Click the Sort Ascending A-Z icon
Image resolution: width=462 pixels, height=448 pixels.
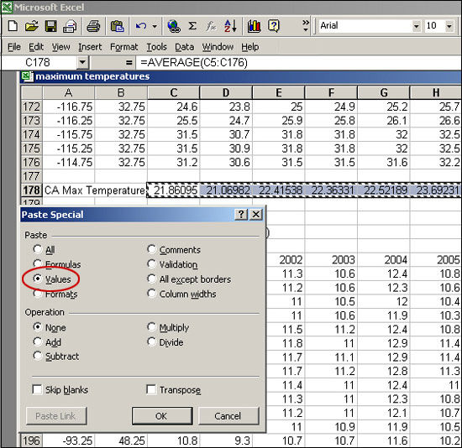pos(230,26)
